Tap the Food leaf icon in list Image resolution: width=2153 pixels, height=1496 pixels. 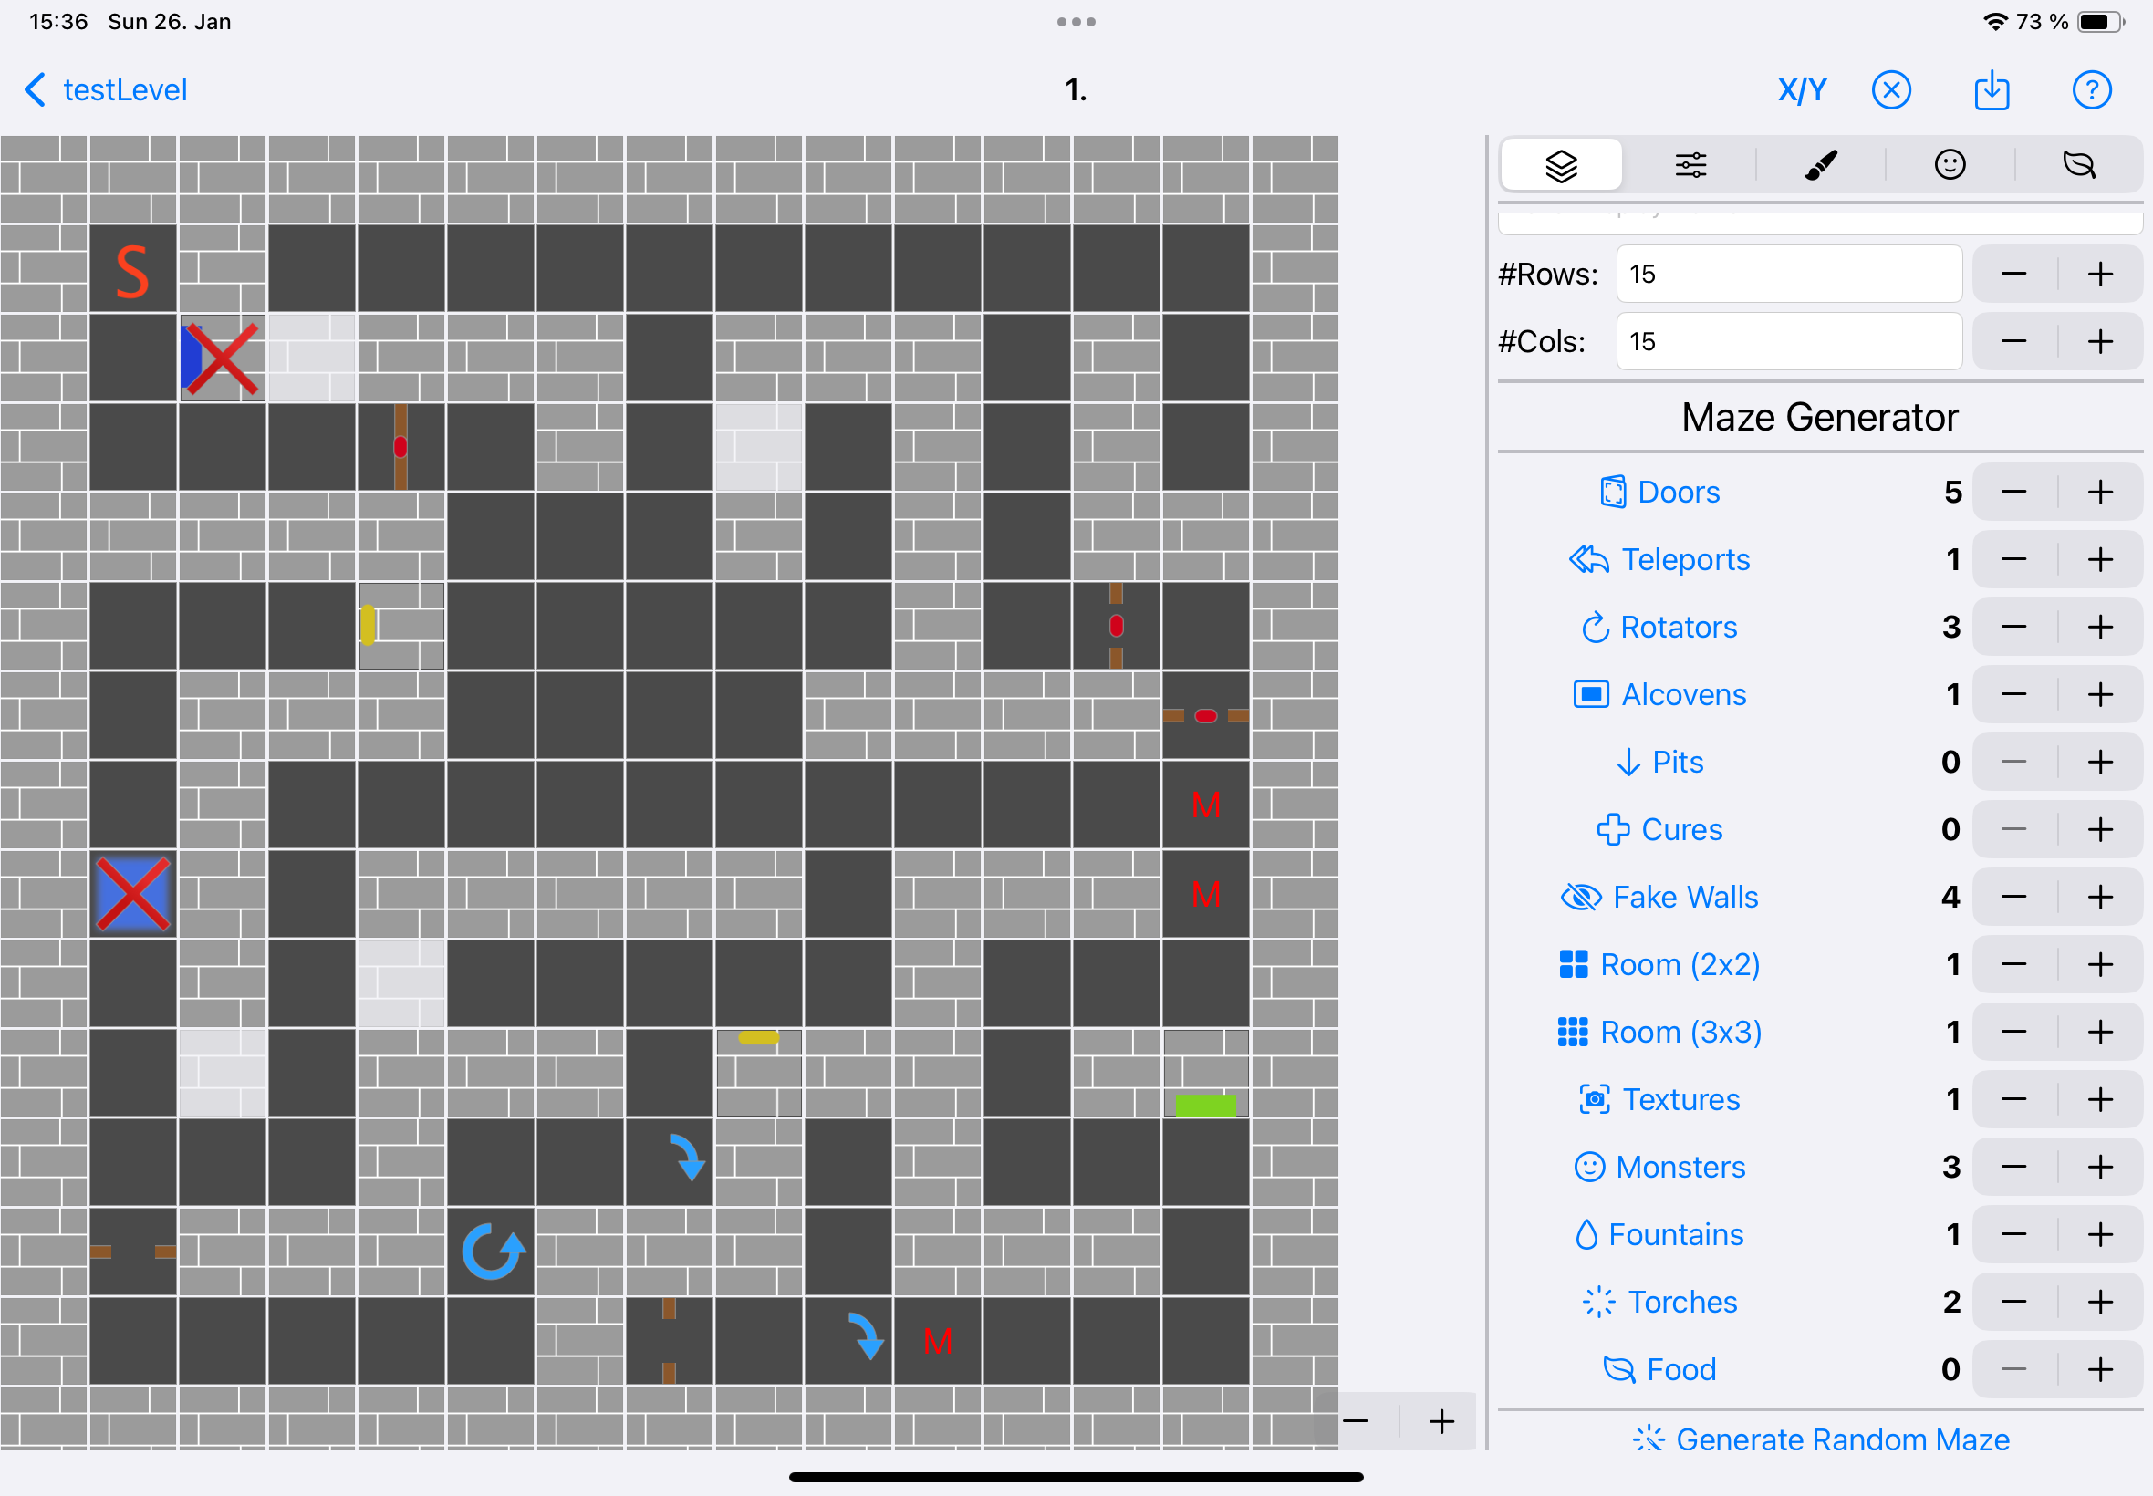click(1619, 1369)
